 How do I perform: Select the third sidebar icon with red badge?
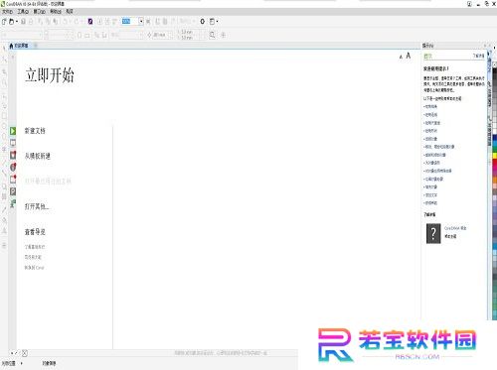(13, 155)
